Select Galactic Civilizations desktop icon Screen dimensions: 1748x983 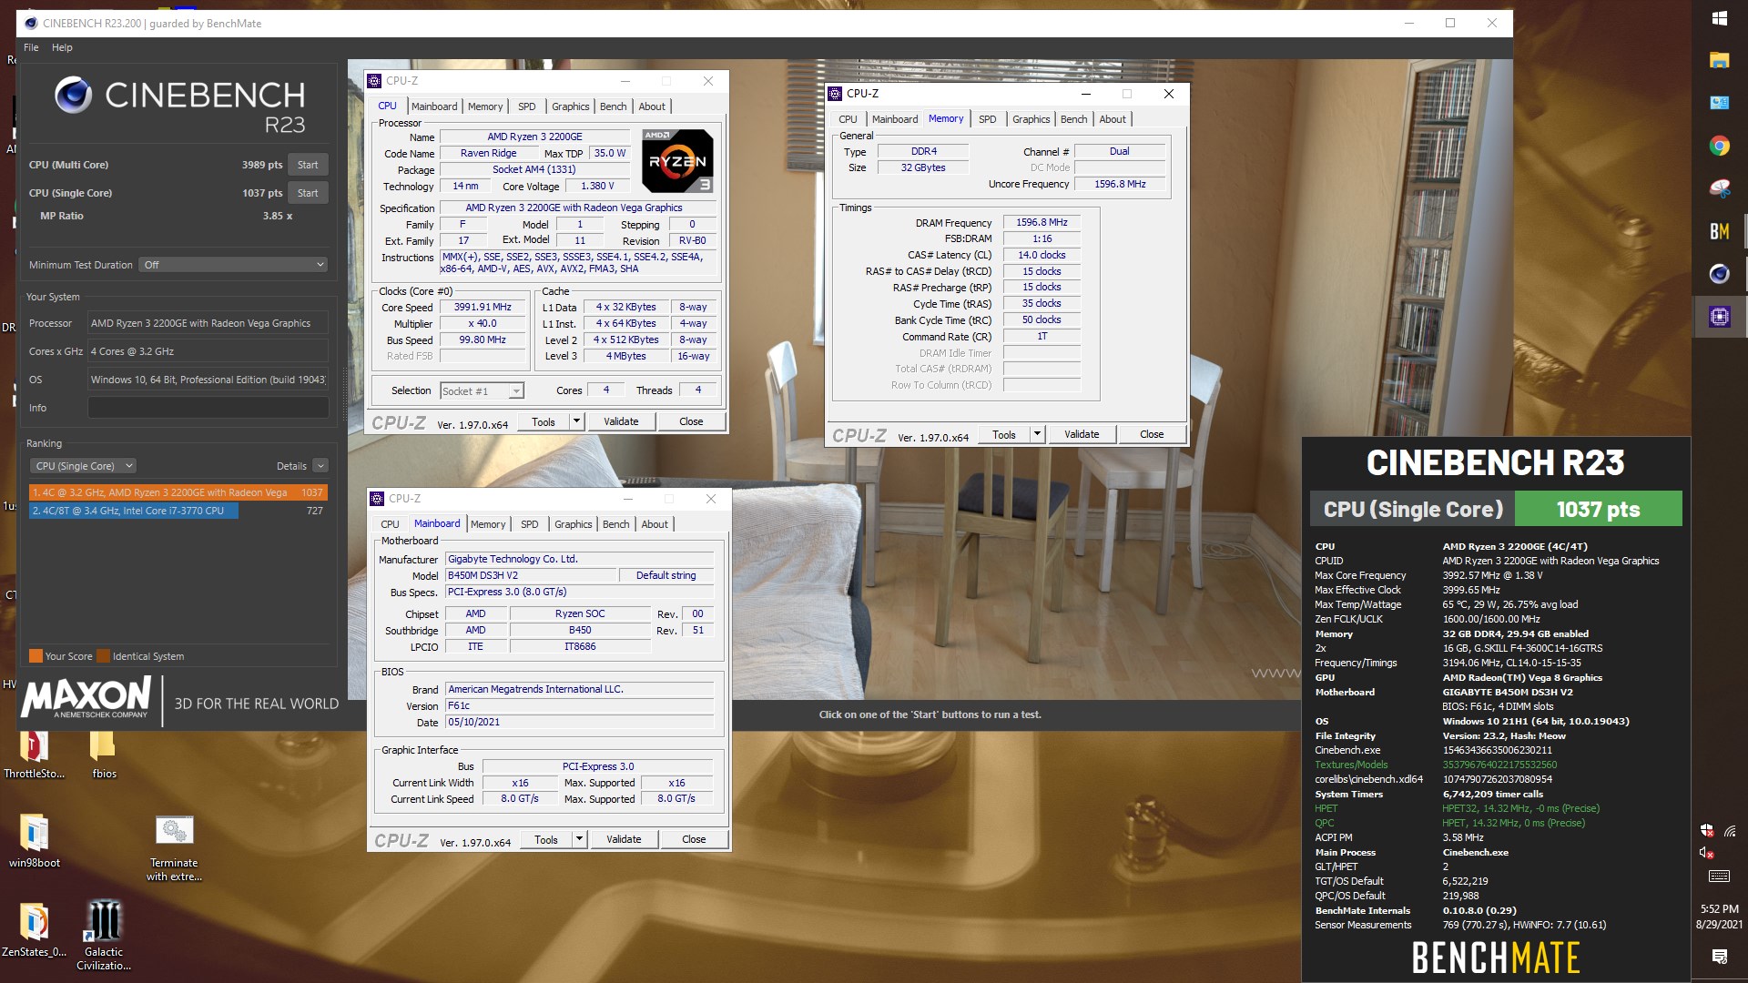(104, 936)
